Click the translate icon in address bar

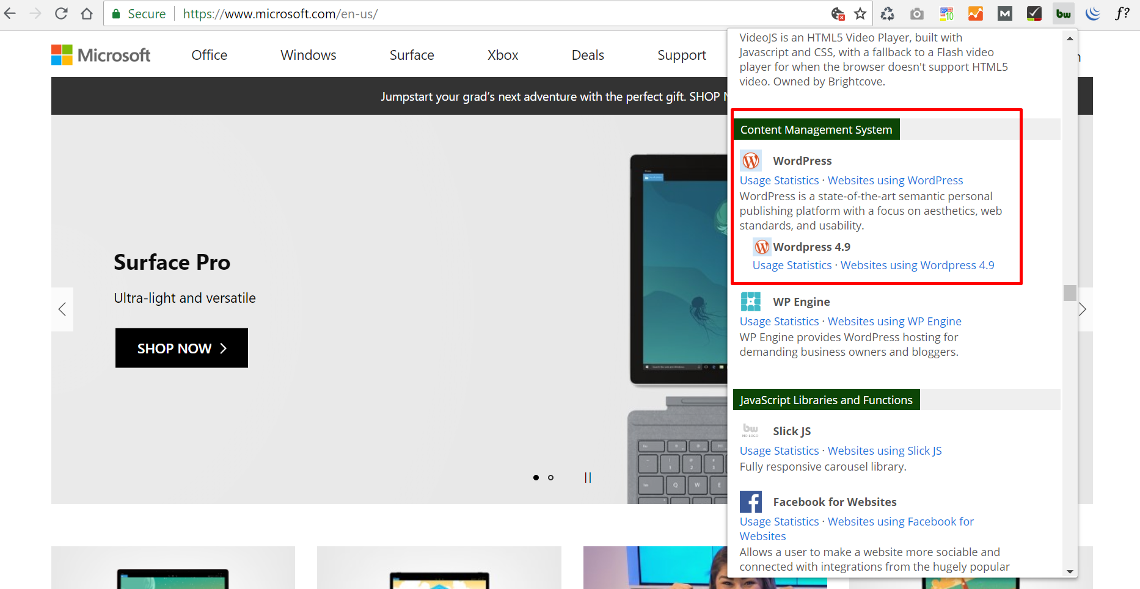point(838,13)
